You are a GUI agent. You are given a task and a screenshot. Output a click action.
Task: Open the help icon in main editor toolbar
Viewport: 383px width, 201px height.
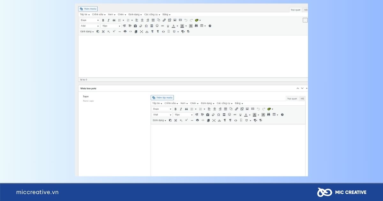pos(210,26)
